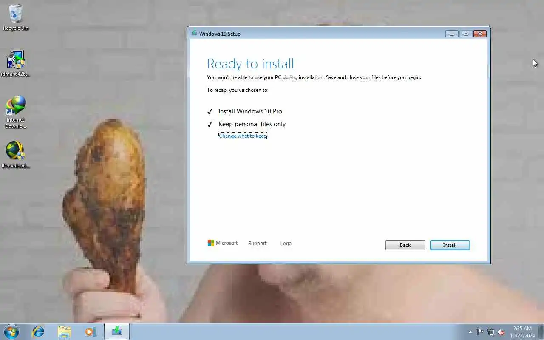Select Windows 10 Setup taskbar item
The height and width of the screenshot is (340, 544).
pyautogui.click(x=117, y=331)
